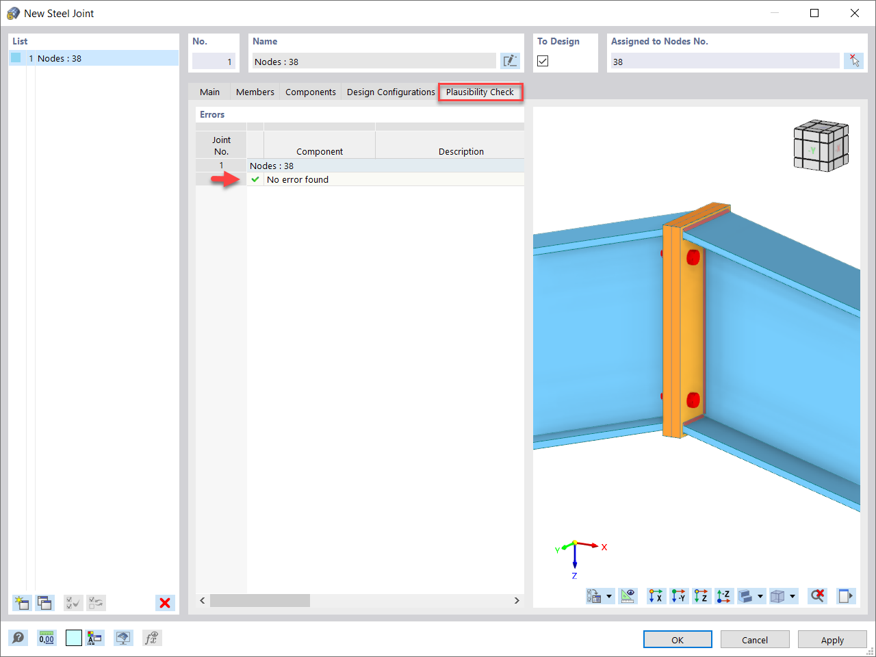Open the help speech bubble icon
Viewport: 876px width, 657px height.
tap(18, 638)
